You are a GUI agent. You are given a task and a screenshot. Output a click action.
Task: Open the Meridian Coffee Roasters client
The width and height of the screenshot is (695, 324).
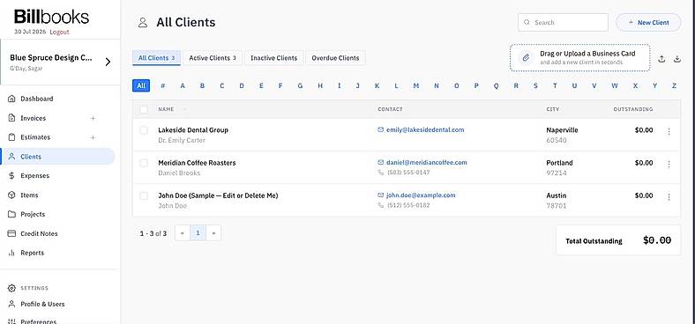(197, 163)
